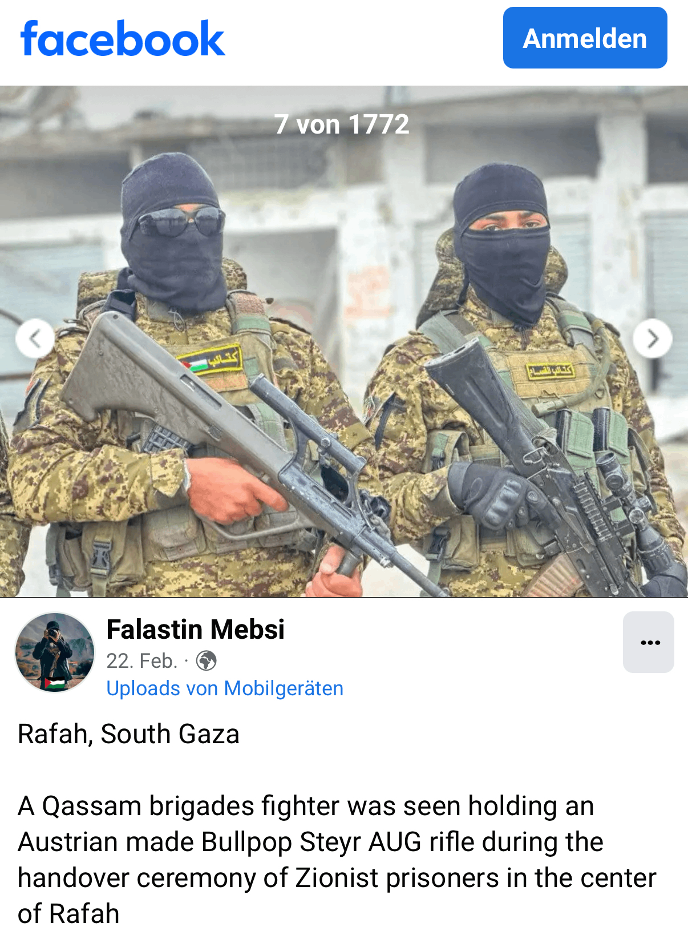The image size is (688, 943).
Task: Click the 7 von 1772 photo counter
Action: (342, 124)
